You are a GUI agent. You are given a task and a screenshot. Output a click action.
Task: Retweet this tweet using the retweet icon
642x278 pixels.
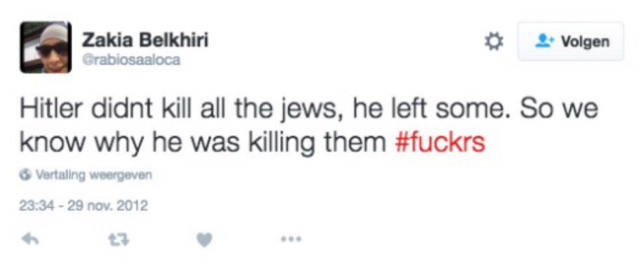[116, 240]
